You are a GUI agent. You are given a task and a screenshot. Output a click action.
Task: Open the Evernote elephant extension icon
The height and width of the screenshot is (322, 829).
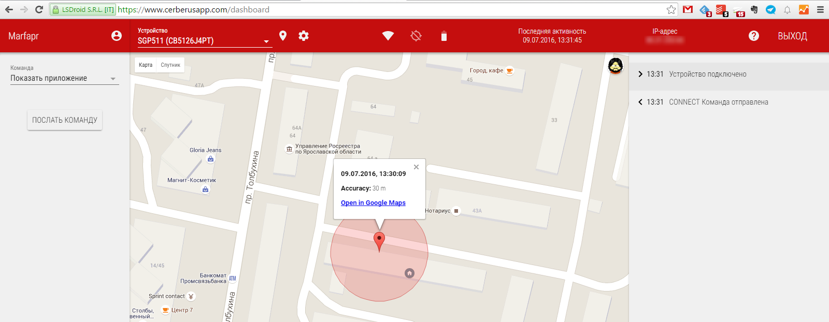click(754, 9)
